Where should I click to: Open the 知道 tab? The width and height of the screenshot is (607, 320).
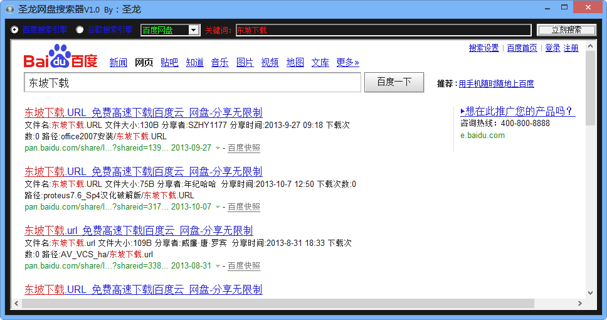(x=195, y=62)
